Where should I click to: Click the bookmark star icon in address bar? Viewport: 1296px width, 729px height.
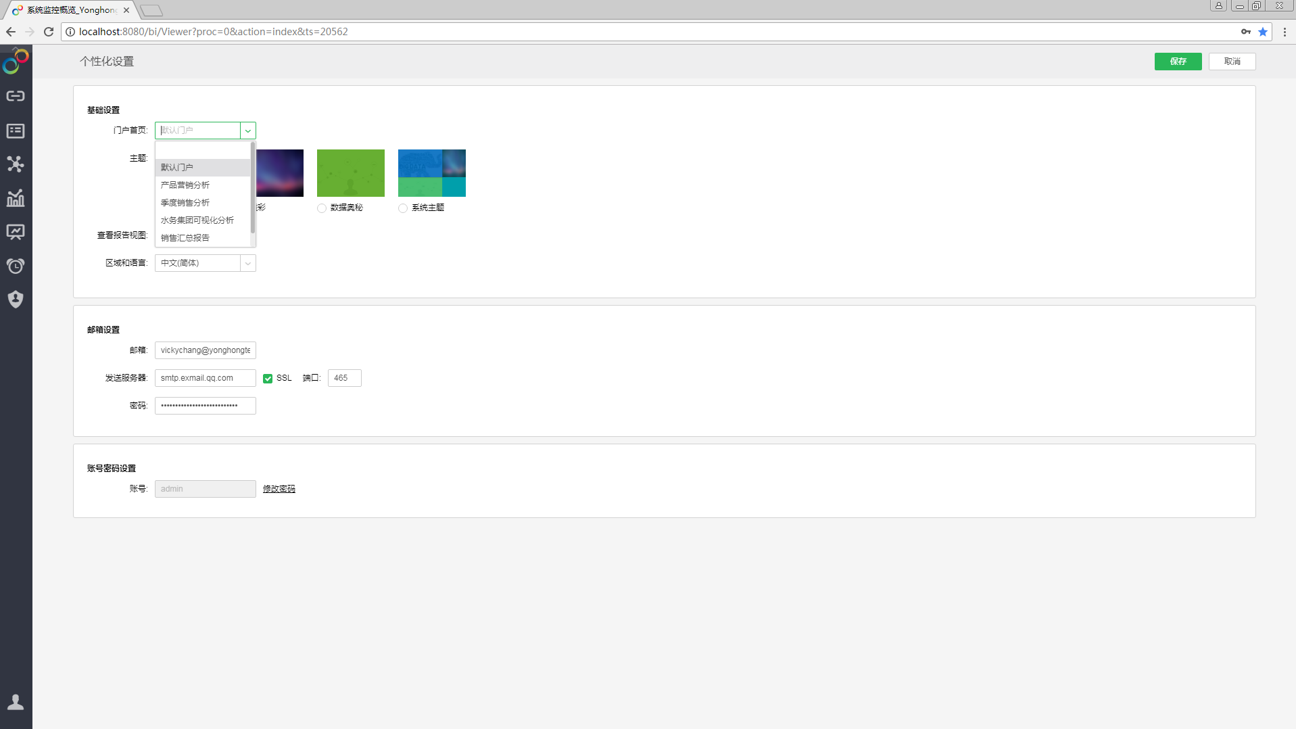[1263, 32]
